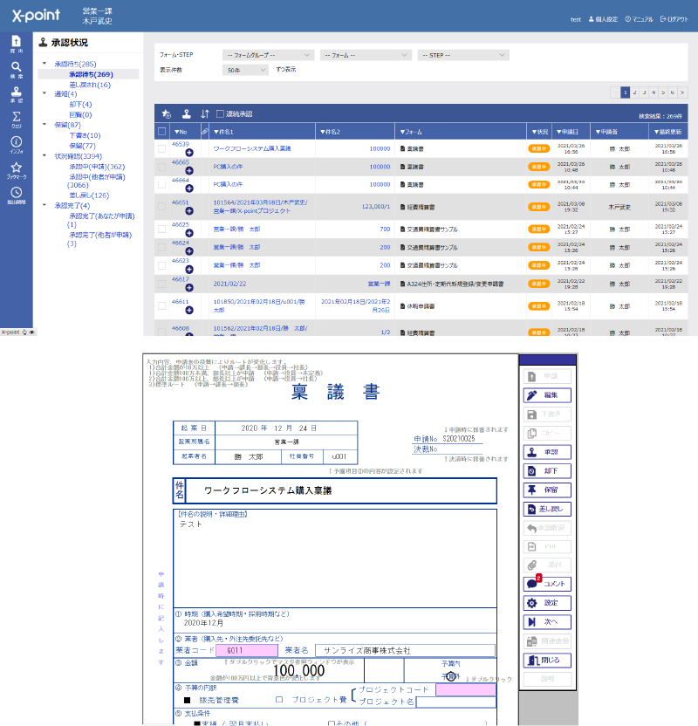Click the 保留 (hold) pin button

pyautogui.click(x=547, y=490)
